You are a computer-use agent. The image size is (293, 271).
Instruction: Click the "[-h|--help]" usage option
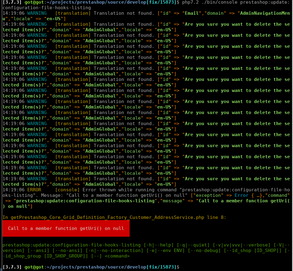[158, 245]
